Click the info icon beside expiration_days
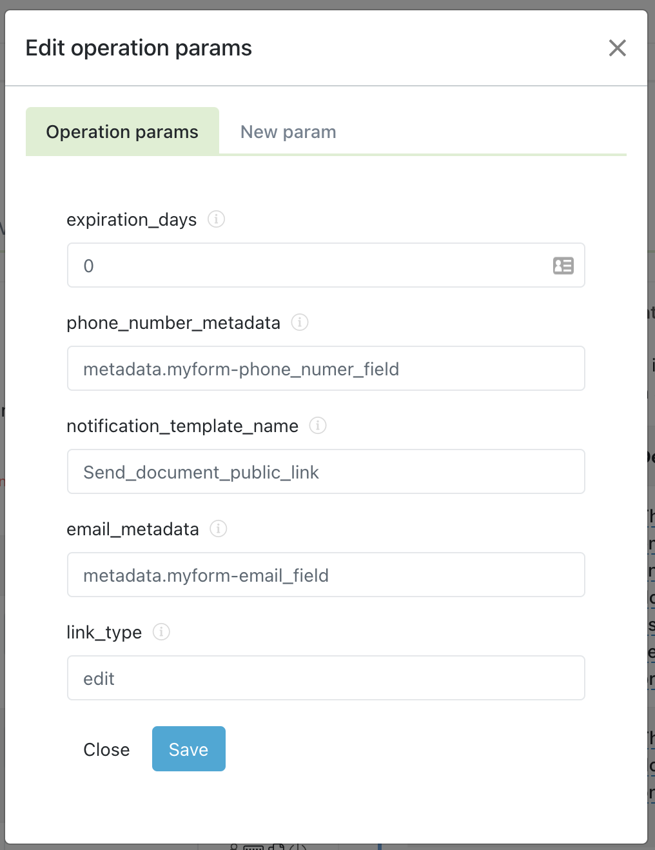Image resolution: width=655 pixels, height=850 pixels. point(217,219)
